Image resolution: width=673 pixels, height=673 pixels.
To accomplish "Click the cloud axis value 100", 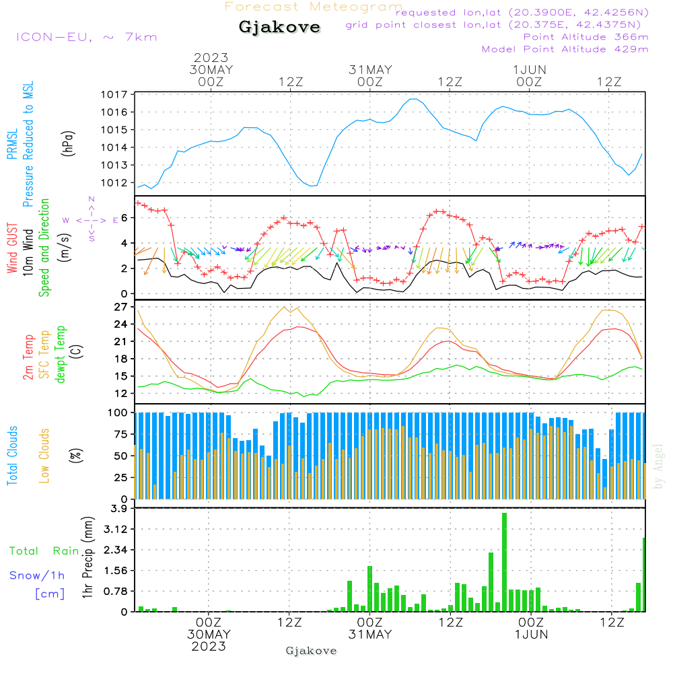I will (x=117, y=413).
